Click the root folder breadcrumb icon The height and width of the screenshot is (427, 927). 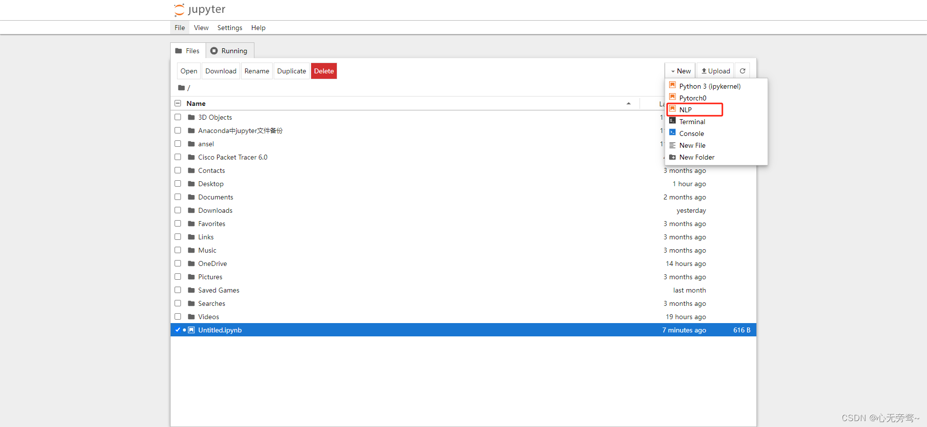point(181,88)
